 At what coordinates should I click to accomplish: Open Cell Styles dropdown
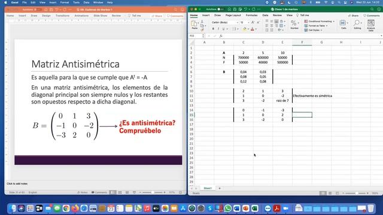point(314,30)
